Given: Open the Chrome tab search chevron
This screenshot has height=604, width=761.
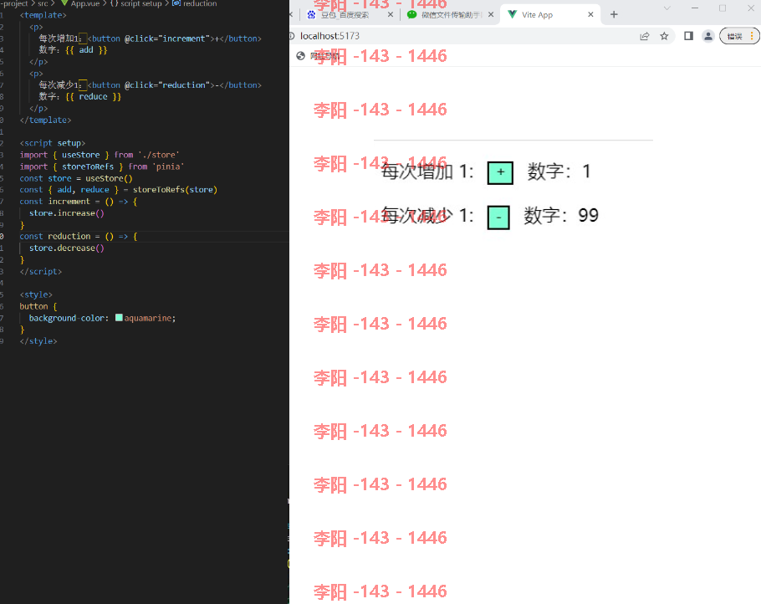Looking at the screenshot, I should (x=667, y=8).
